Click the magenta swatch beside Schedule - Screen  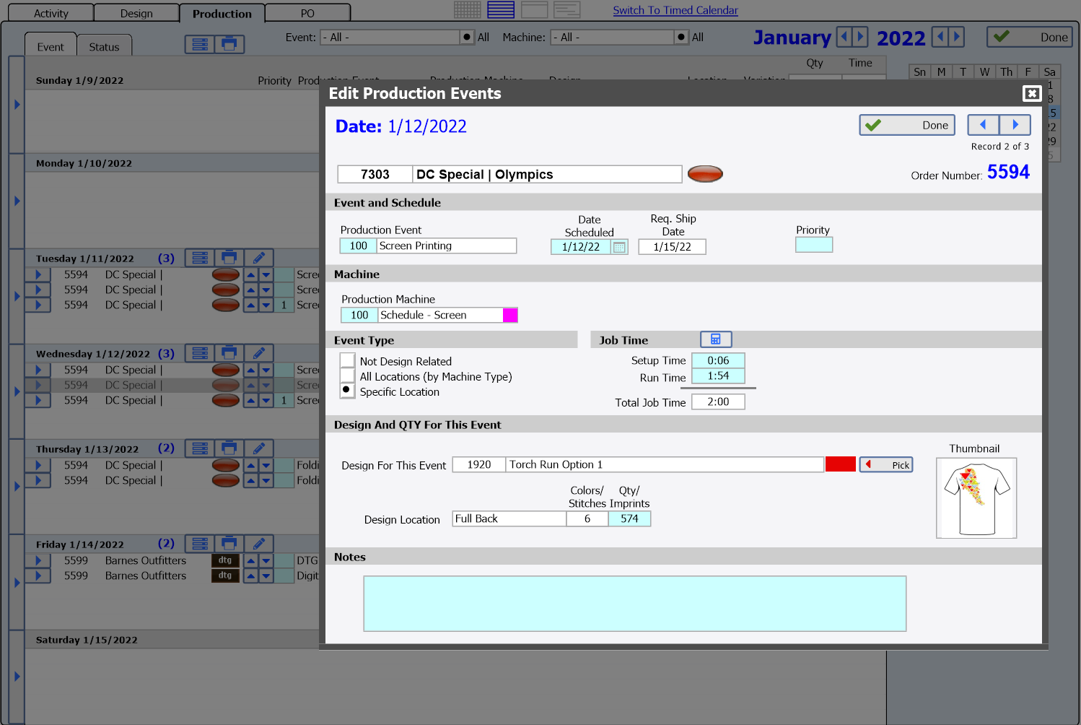coord(511,315)
